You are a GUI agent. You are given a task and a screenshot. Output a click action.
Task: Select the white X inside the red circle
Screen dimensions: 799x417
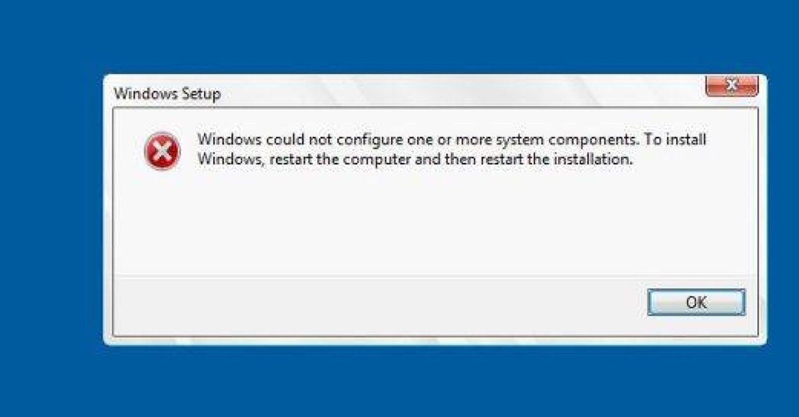tap(160, 150)
